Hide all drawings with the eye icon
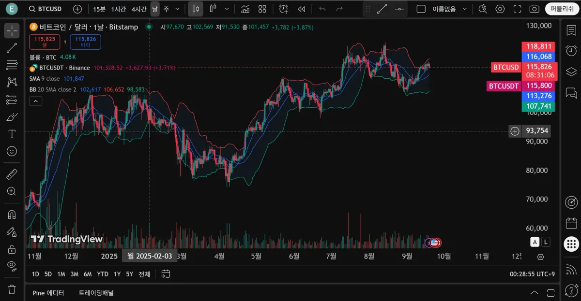This screenshot has width=581, height=301. coord(12,265)
